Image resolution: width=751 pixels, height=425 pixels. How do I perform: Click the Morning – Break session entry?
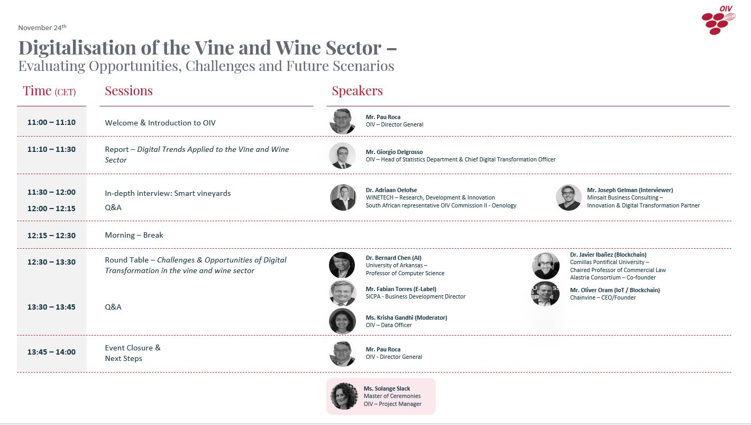(134, 235)
